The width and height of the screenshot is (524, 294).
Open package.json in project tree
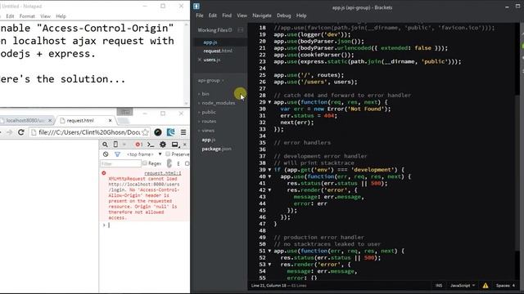click(x=216, y=149)
